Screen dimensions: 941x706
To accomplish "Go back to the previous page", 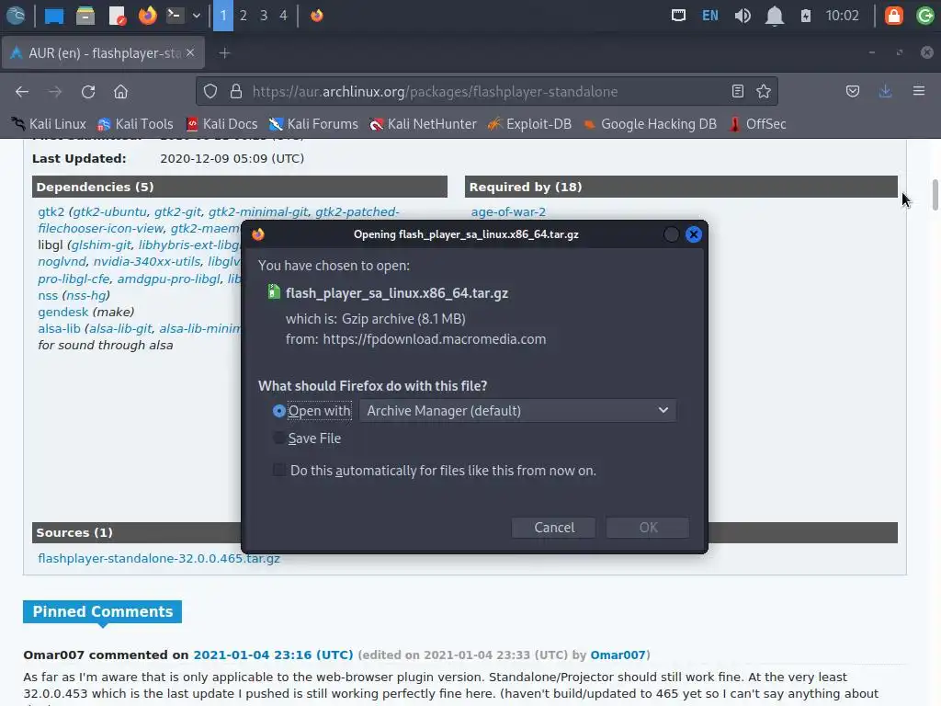I will coord(22,91).
